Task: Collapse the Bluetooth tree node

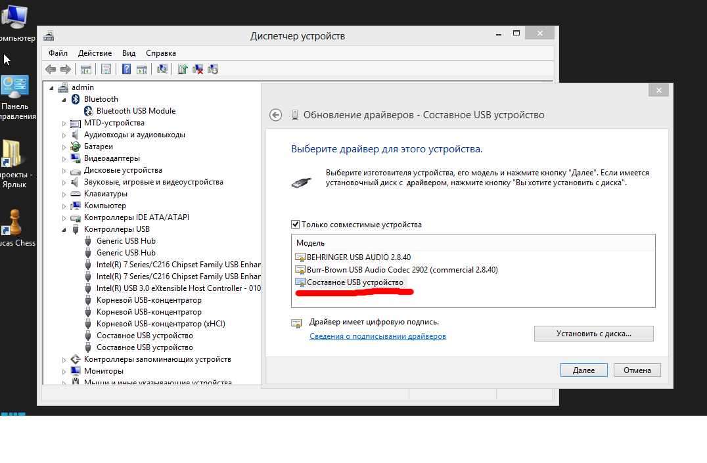Action: [x=64, y=100]
